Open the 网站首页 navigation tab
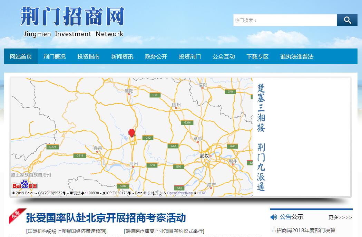362x237 pixels. [21, 56]
